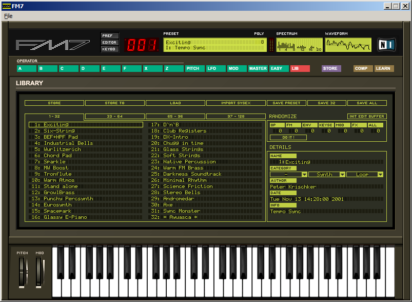Click the Native Instruments NI logo
Image resolution: width=412 pixels, height=302 pixels.
(386, 45)
